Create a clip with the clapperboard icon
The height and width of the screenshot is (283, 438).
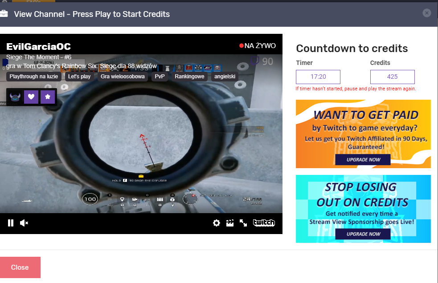pyautogui.click(x=230, y=223)
